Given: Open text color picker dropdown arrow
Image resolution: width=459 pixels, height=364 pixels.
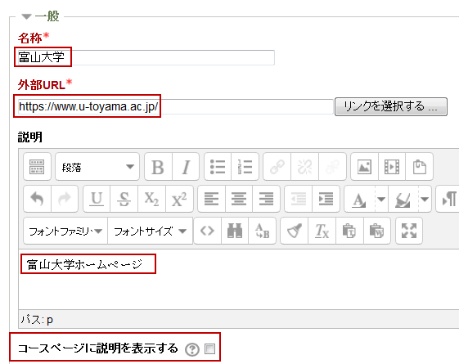Looking at the screenshot, I should [381, 199].
